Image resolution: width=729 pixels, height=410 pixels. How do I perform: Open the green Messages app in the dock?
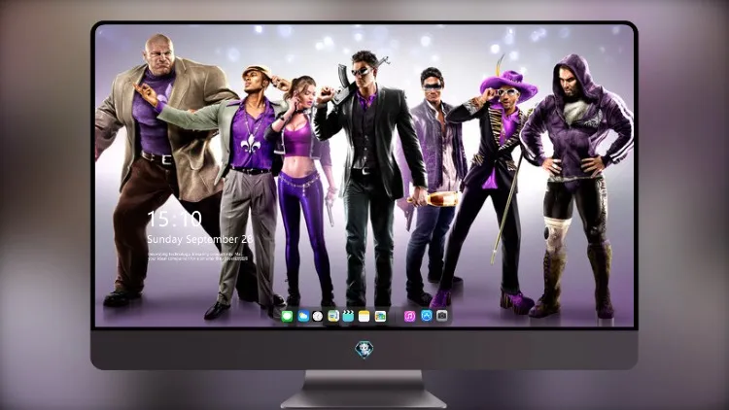(288, 317)
